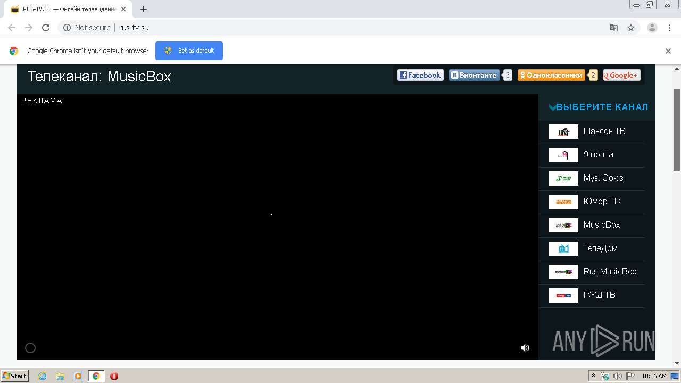Dismiss the default browser notification bar
This screenshot has width=681, height=383.
[668, 51]
